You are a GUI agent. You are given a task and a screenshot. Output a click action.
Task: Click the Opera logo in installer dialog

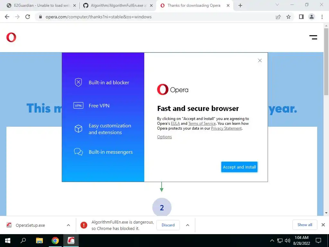coord(173,90)
